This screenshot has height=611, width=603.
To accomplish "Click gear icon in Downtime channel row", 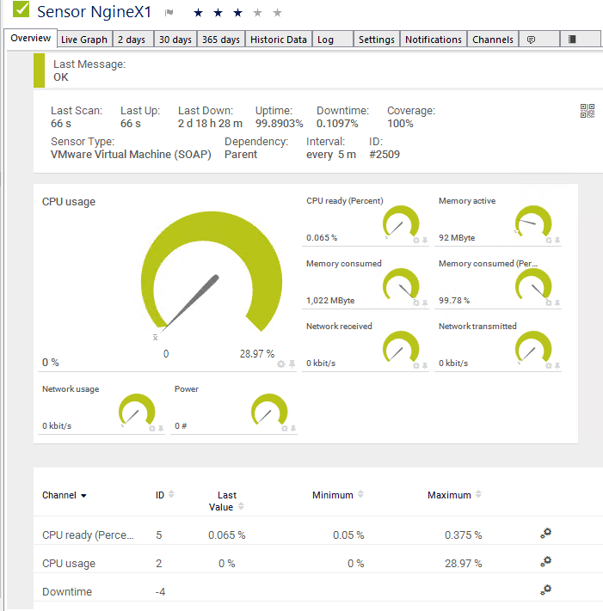I will (x=545, y=590).
